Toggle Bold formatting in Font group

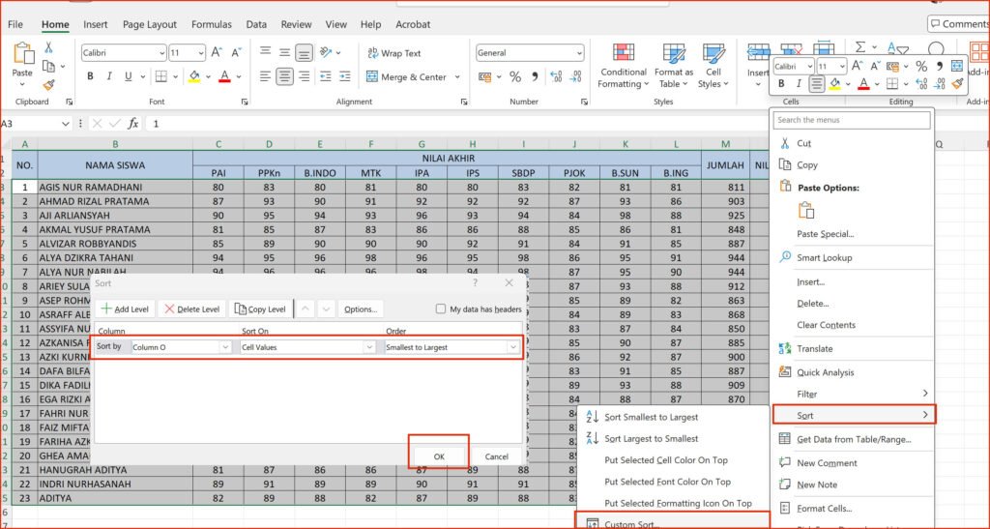tap(90, 76)
